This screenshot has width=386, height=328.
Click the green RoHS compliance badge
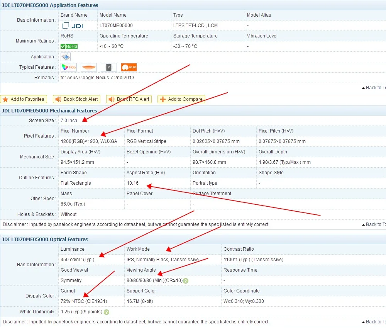click(69, 46)
